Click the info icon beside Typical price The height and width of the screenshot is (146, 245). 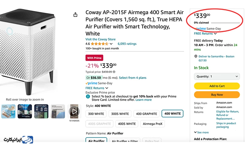[114, 72]
